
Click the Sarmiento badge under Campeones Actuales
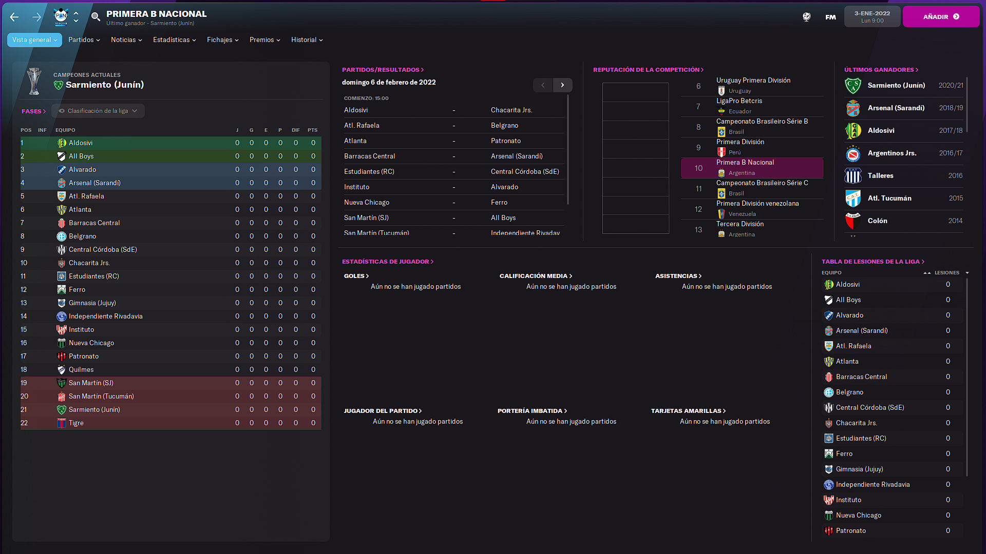click(x=59, y=85)
